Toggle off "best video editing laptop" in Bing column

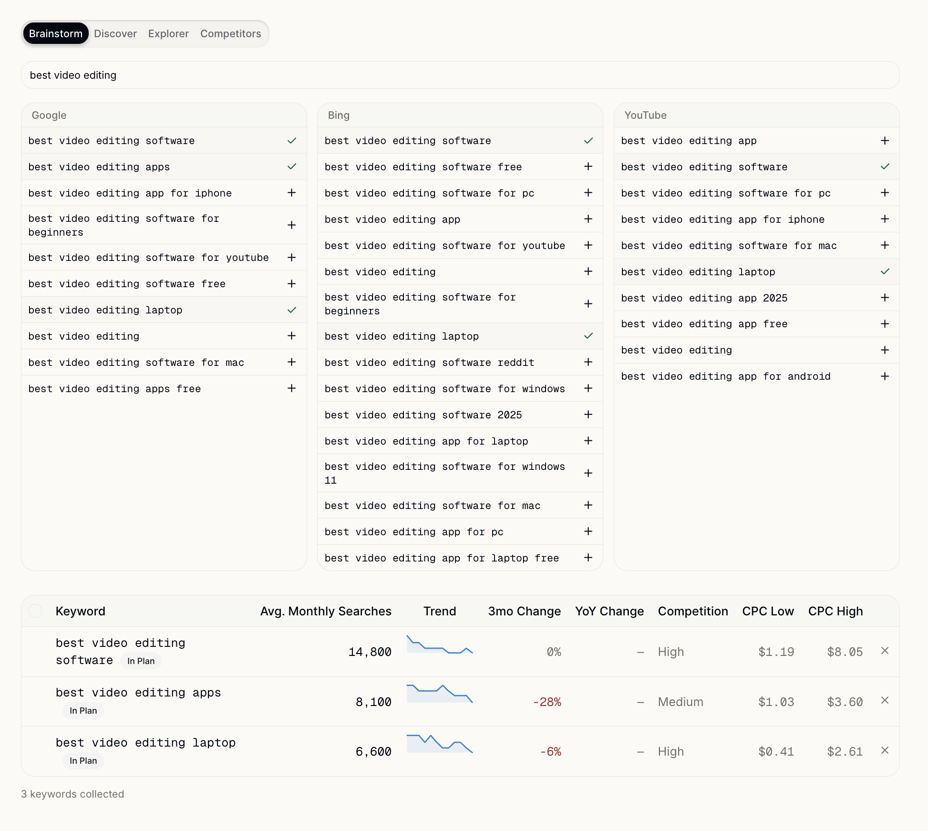click(588, 336)
